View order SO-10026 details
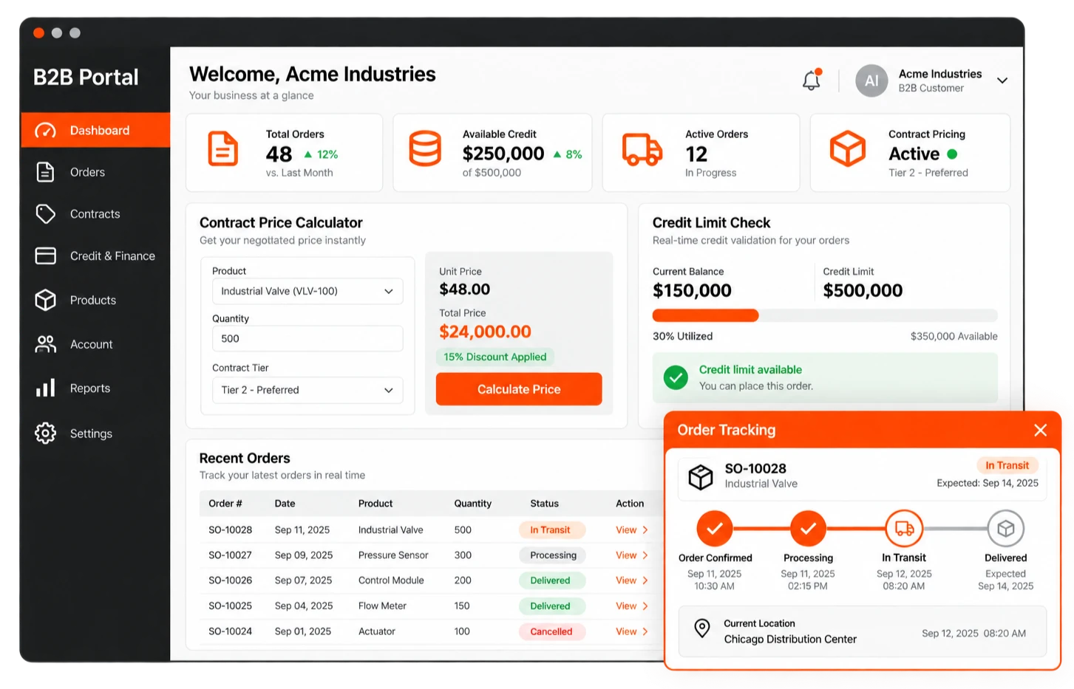The image size is (1074, 689). click(632, 580)
